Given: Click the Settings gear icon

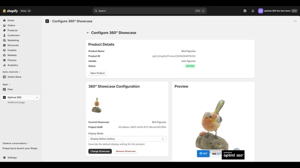Looking at the screenshot, I should [4, 158].
